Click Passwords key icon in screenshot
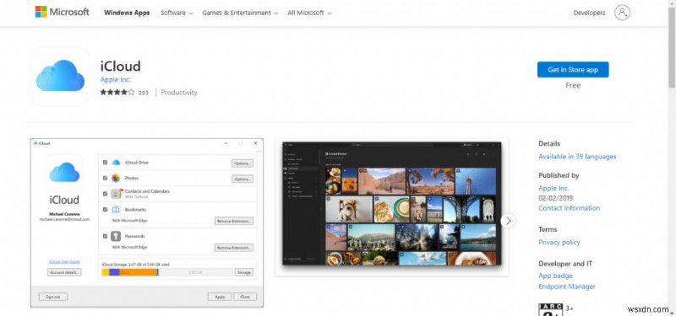676x316 pixels. point(116,236)
